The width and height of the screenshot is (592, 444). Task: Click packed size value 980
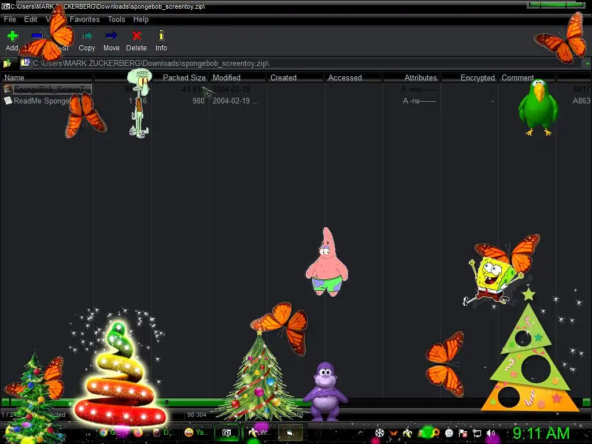click(198, 101)
